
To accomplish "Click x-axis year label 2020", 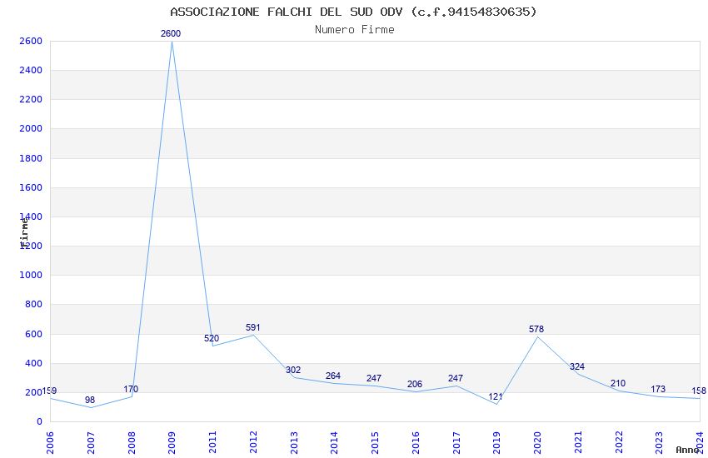I will (x=538, y=443).
